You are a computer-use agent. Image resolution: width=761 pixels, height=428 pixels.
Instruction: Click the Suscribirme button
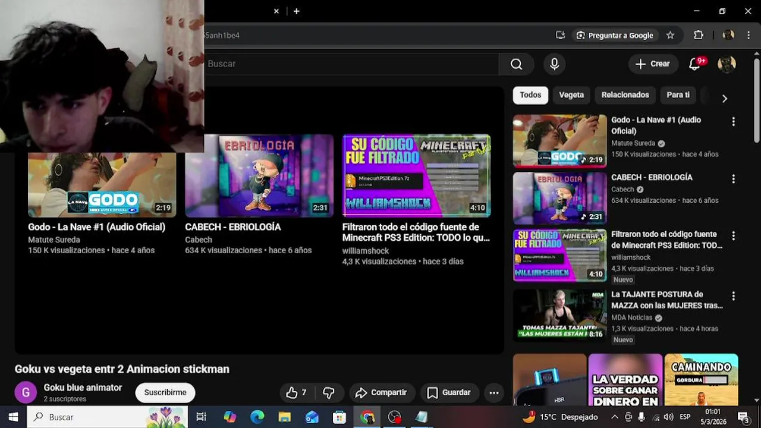pyautogui.click(x=165, y=393)
